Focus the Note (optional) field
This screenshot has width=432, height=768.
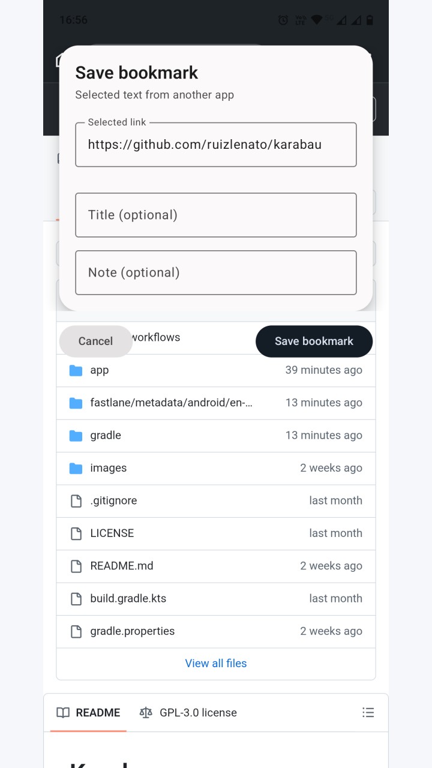pyautogui.click(x=216, y=272)
